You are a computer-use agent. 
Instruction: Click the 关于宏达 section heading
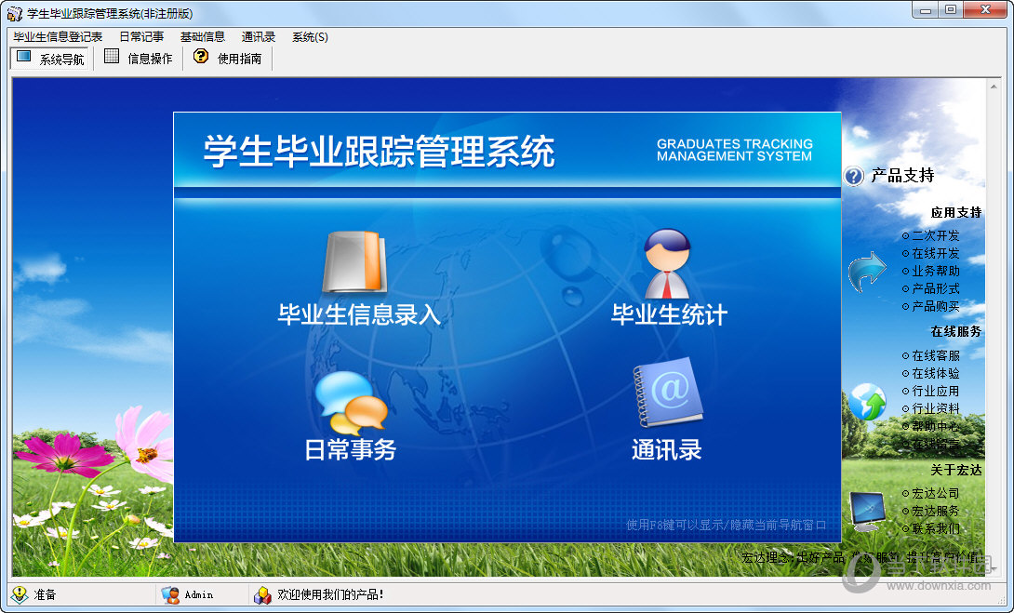click(x=955, y=470)
